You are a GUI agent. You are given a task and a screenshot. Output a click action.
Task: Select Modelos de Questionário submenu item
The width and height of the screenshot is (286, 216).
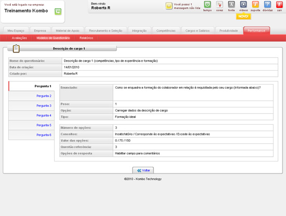pyautogui.click(x=53, y=38)
